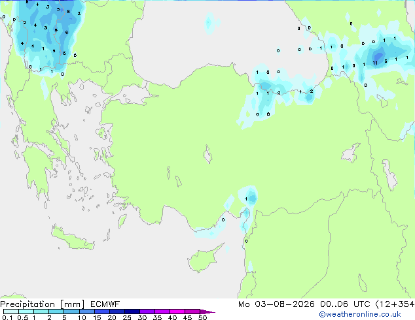The image size is (415, 320).
Task: Click the '(12+354' forecast offset text
Action: pos(395,304)
